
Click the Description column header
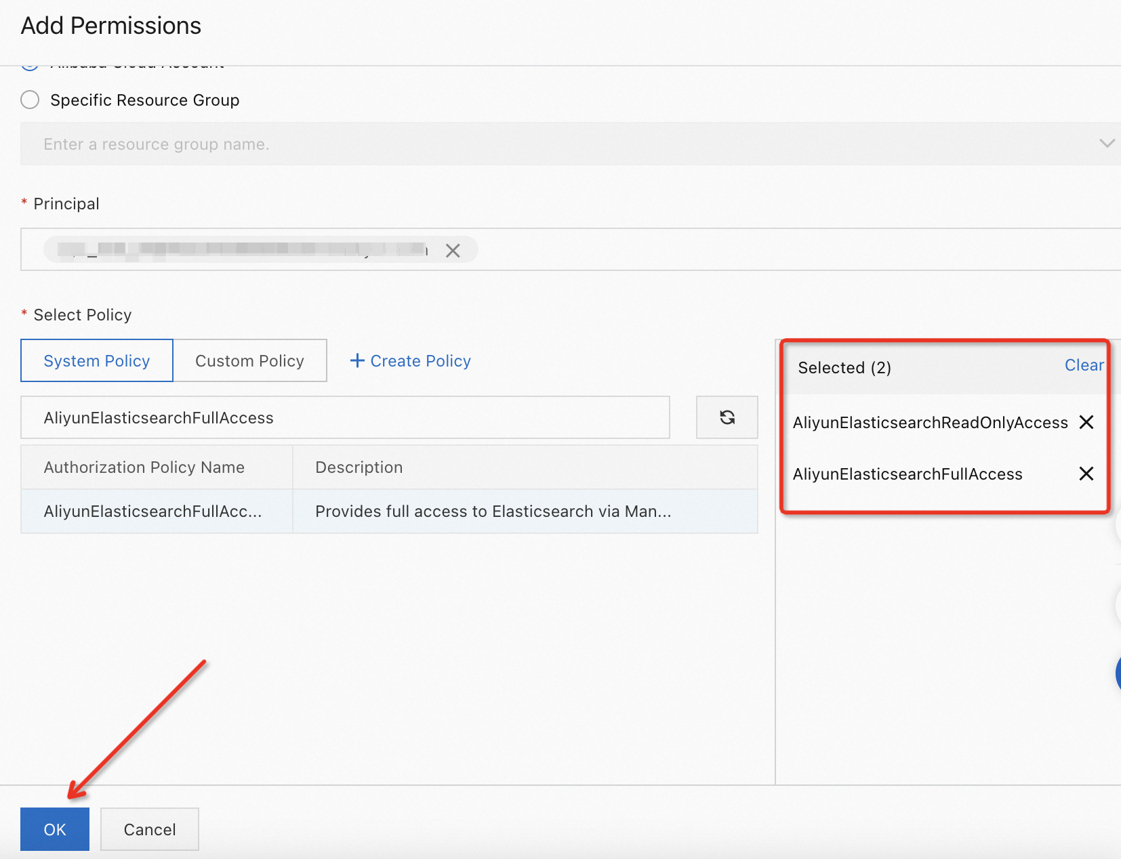pyautogui.click(x=359, y=467)
